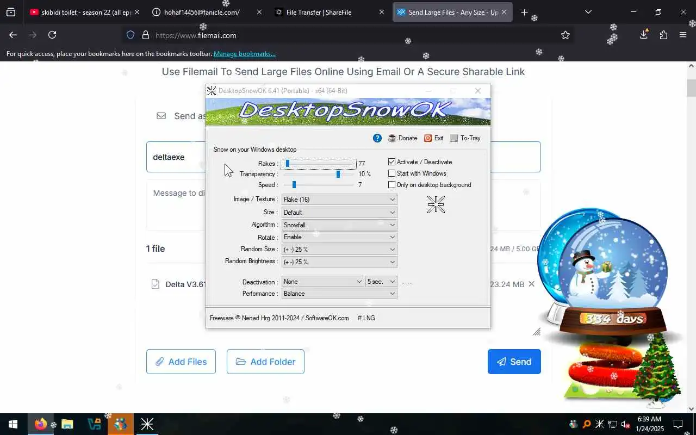Screen dimensions: 696x435
Task: Click the Exit label in DesktopSnowOK
Action: click(x=439, y=138)
